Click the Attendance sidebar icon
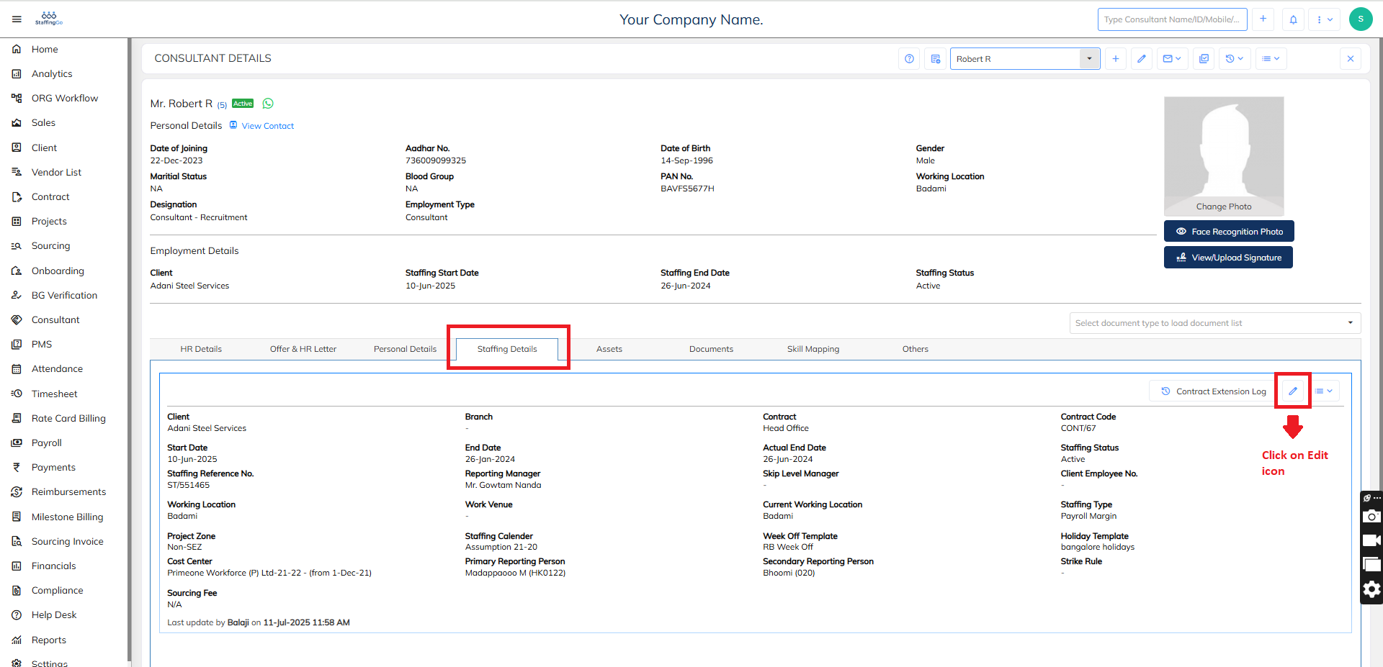Image resolution: width=1383 pixels, height=667 pixels. [x=17, y=369]
